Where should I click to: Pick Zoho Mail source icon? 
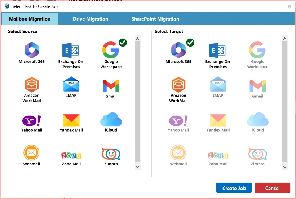[x=71, y=155]
